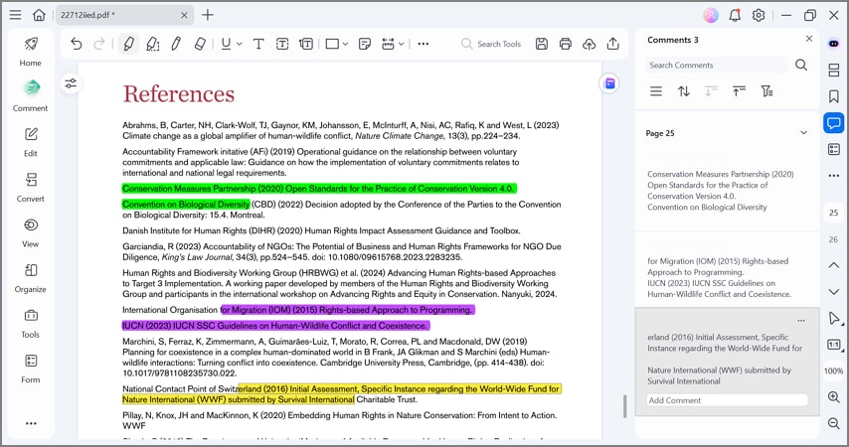Open the Organize sidebar section

click(30, 277)
